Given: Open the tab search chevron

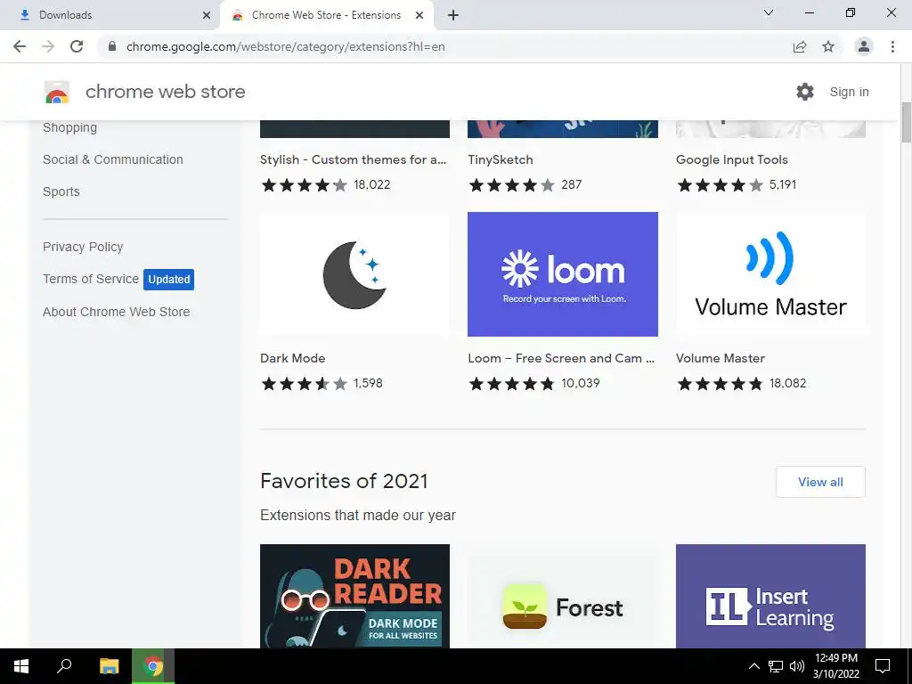Looking at the screenshot, I should (769, 12).
